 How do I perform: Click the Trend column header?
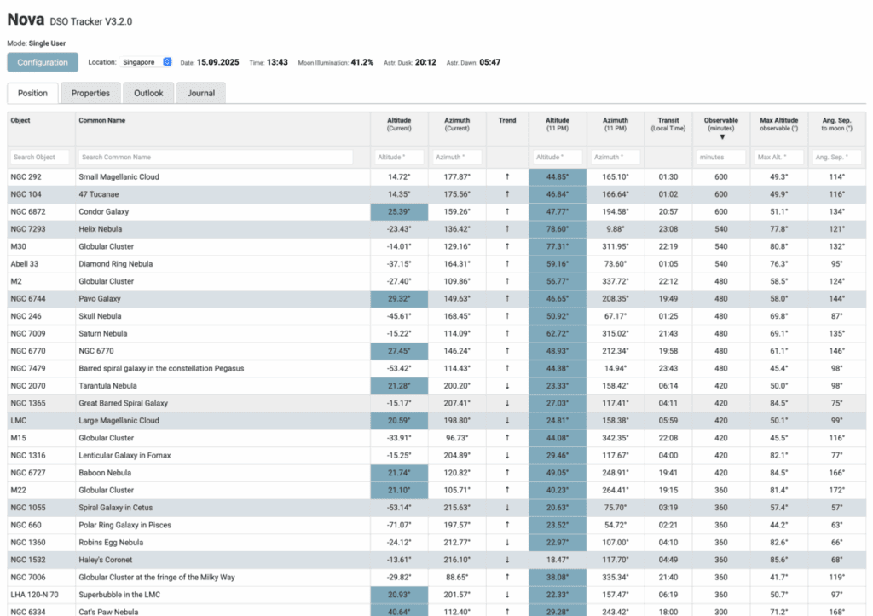(507, 121)
